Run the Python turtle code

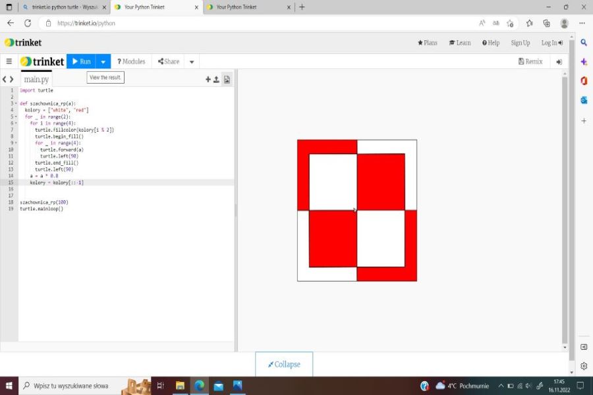pos(80,61)
